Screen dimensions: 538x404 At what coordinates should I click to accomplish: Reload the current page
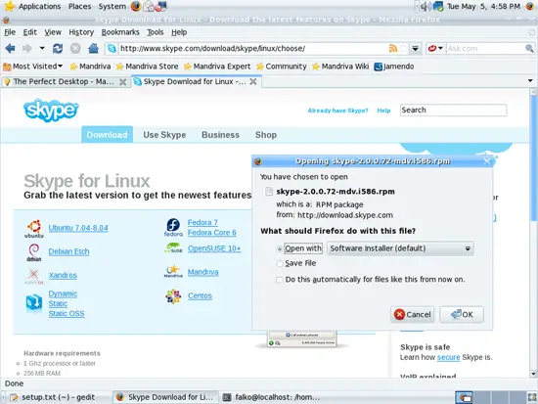pos(58,48)
